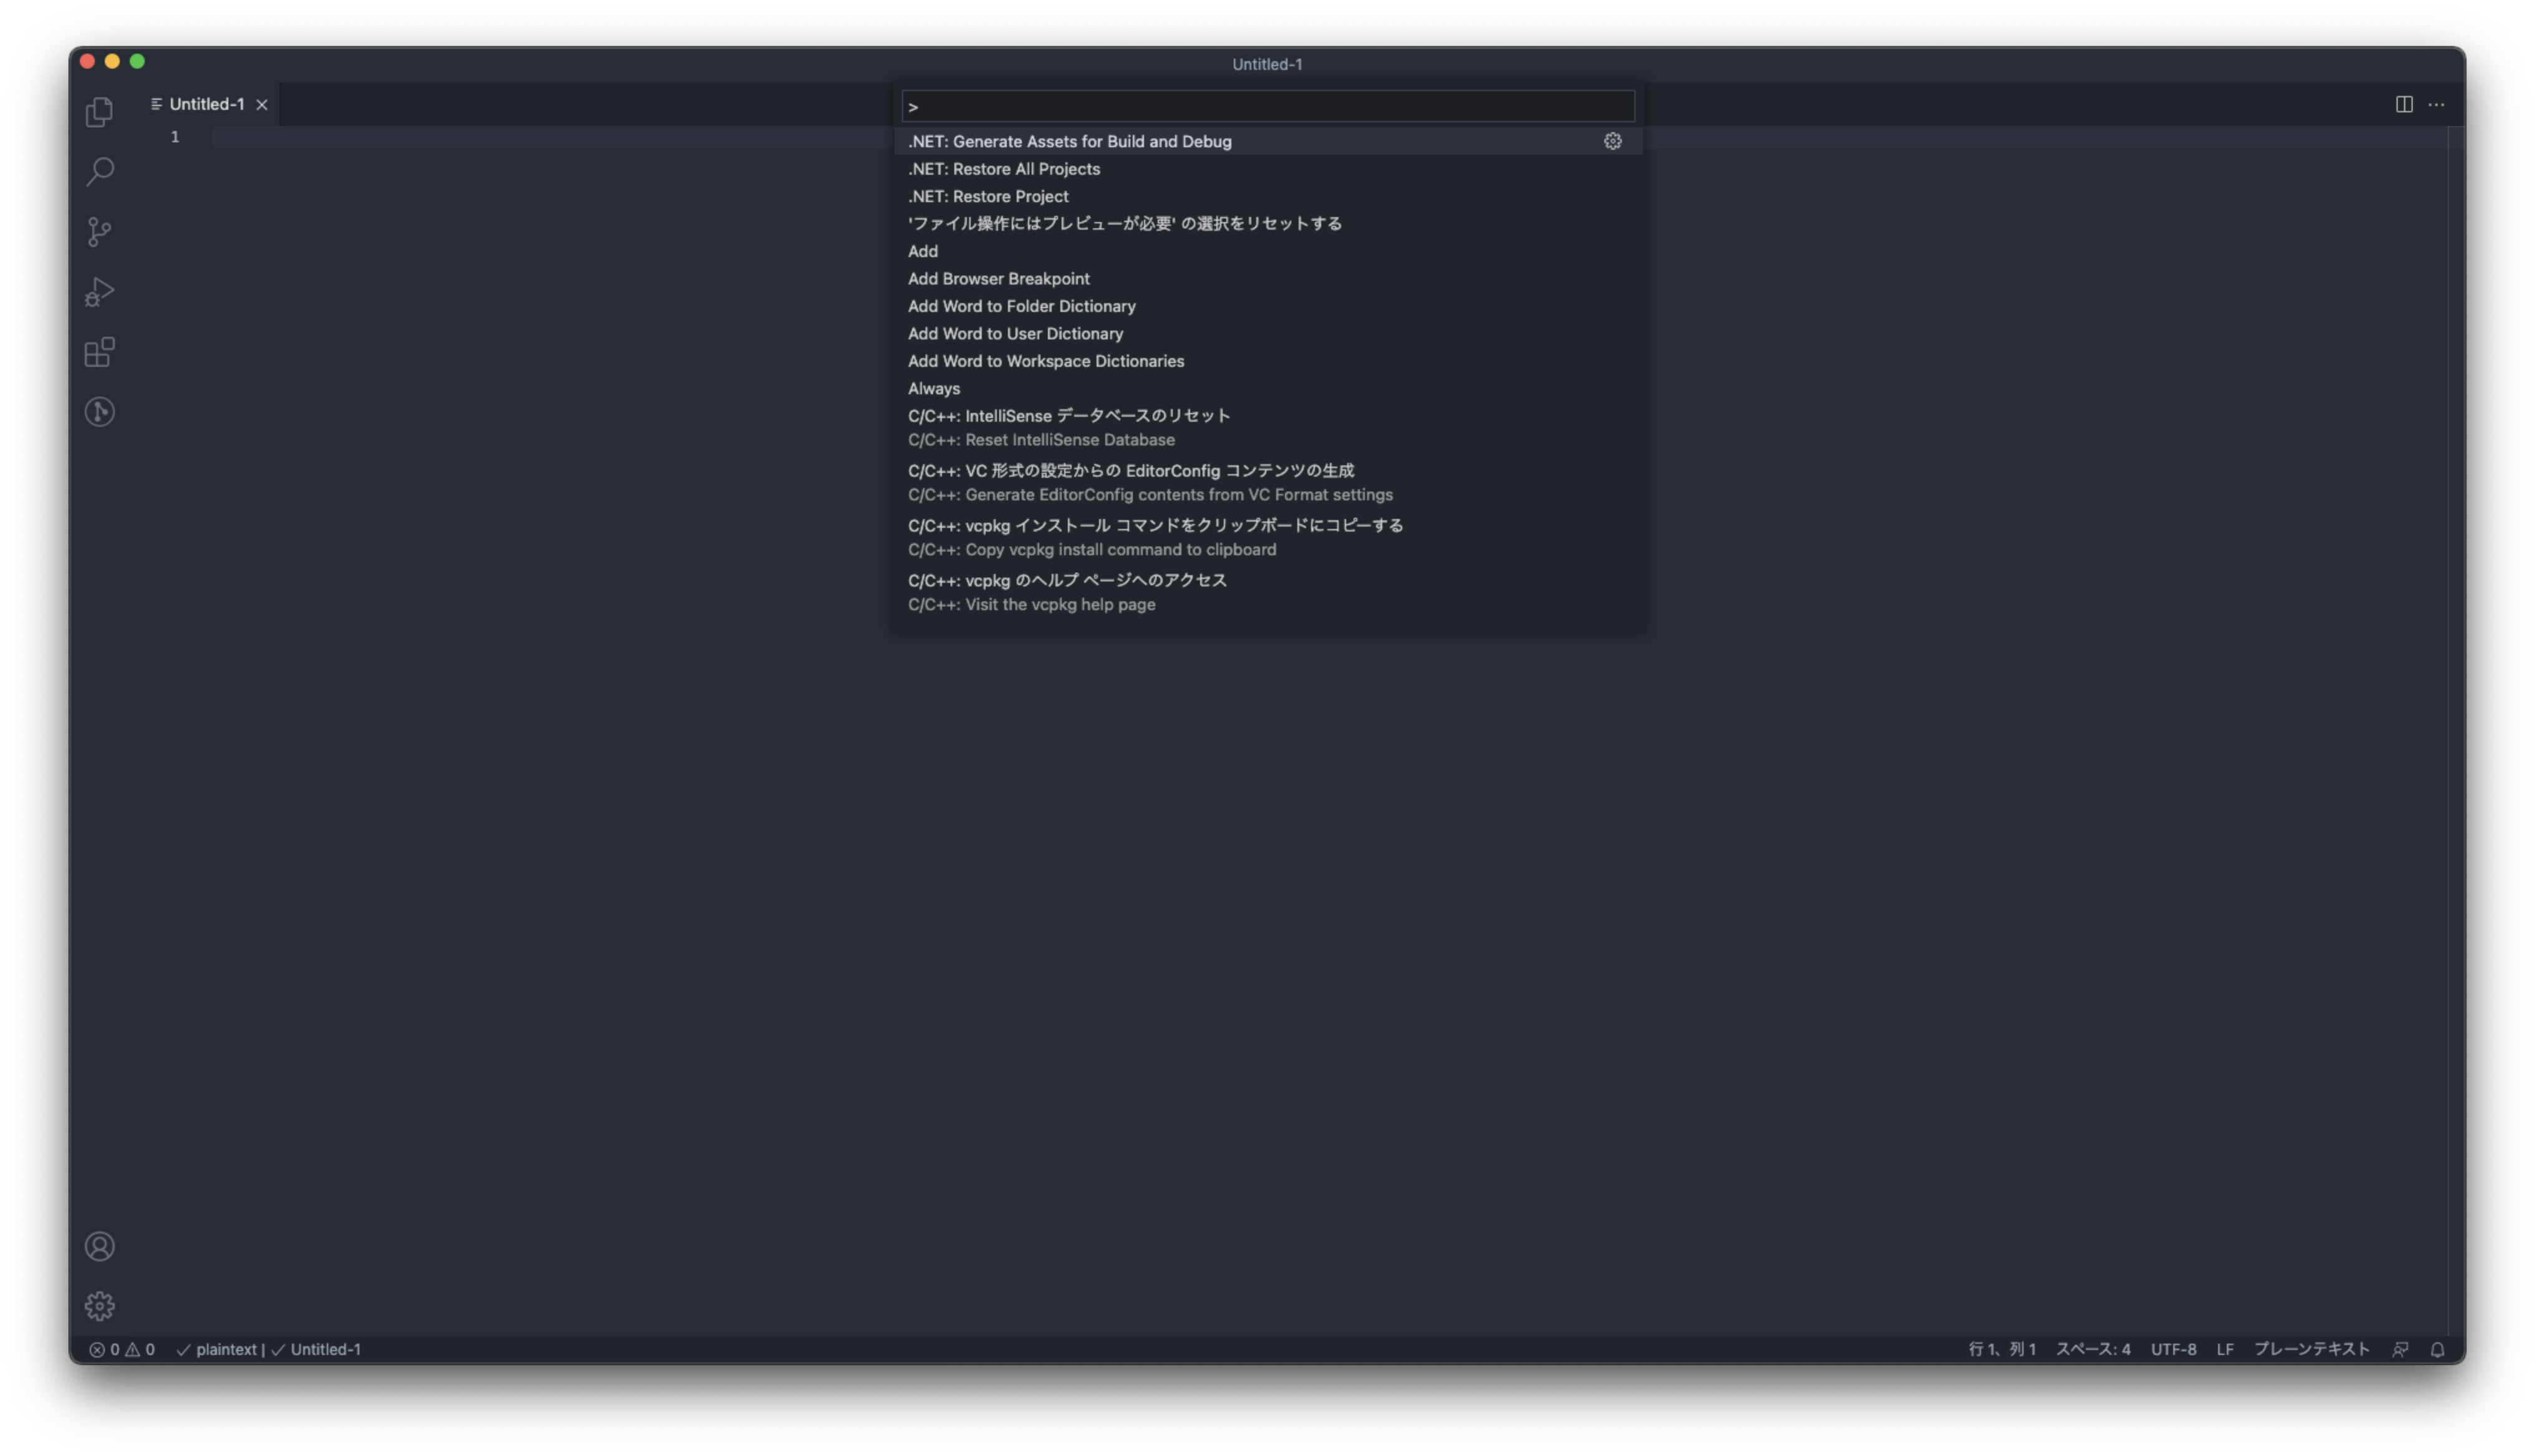2535x1456 pixels.
Task: Open the Search view
Action: [x=99, y=172]
